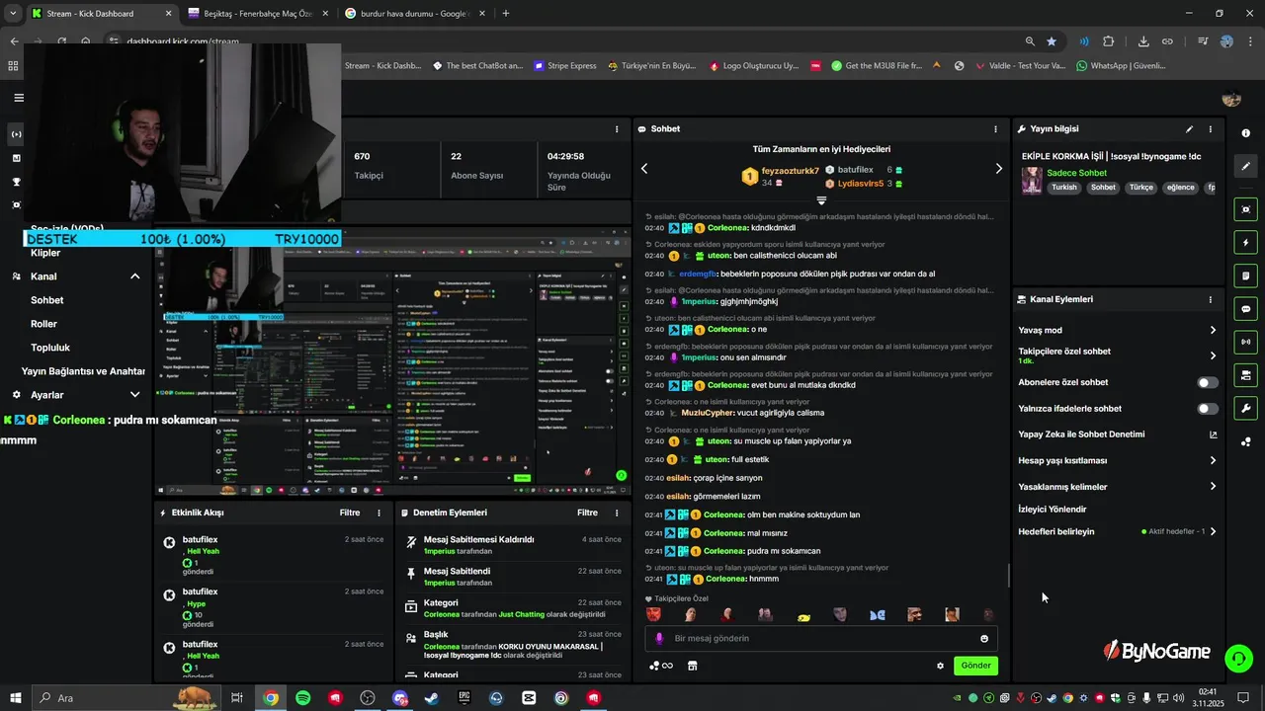Open Klipler in left sidebar
1265x711 pixels.
coord(45,253)
